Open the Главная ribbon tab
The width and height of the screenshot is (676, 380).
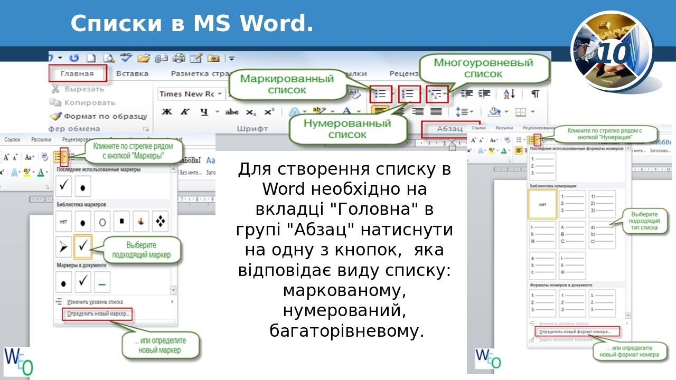(x=78, y=73)
